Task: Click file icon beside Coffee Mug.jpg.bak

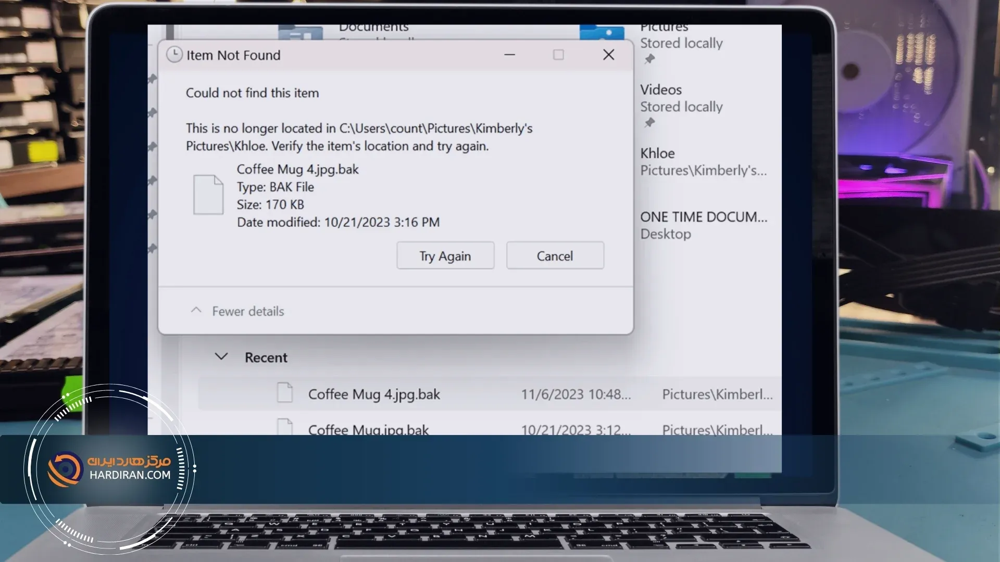Action: 285,427
